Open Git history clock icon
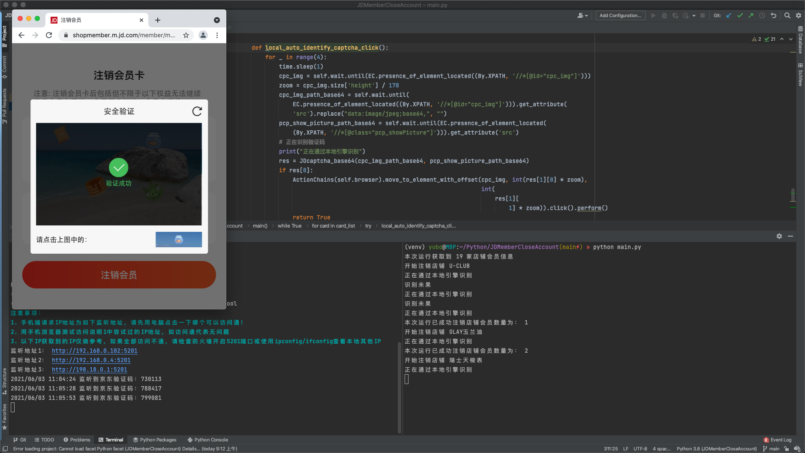 tap(762, 15)
